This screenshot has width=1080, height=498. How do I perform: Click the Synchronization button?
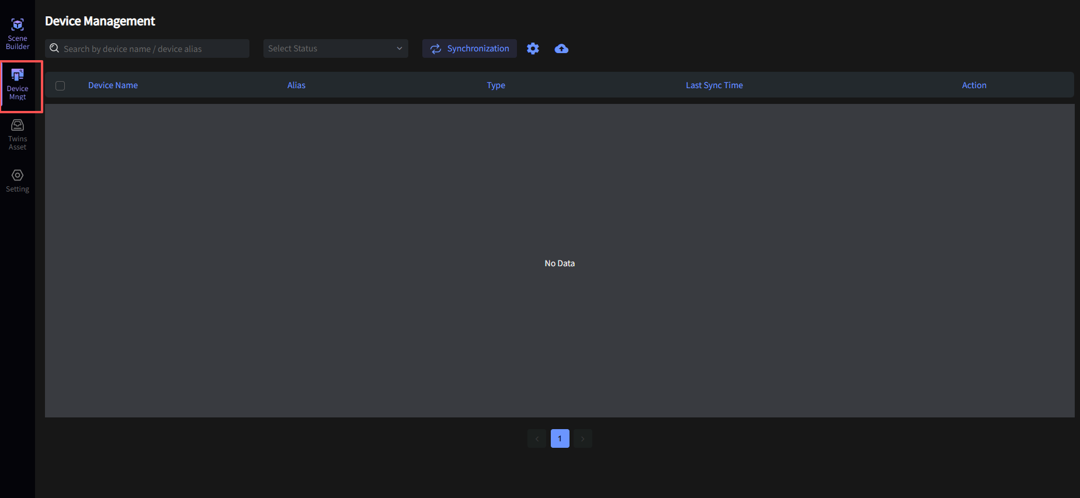(x=470, y=48)
